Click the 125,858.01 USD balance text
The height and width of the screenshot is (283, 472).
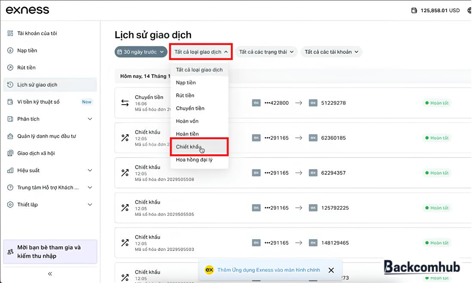[440, 11]
